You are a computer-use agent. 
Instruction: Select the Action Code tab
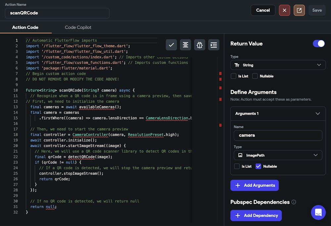click(25, 28)
